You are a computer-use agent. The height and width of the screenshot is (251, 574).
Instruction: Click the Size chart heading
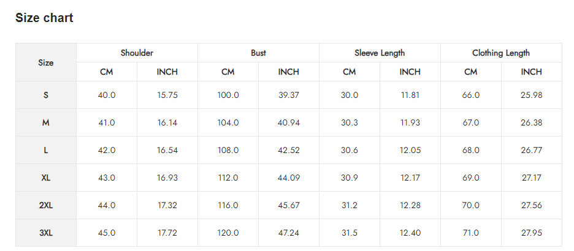(x=44, y=18)
